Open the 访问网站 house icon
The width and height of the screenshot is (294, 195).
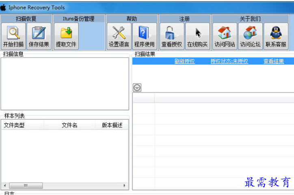[x=225, y=33]
